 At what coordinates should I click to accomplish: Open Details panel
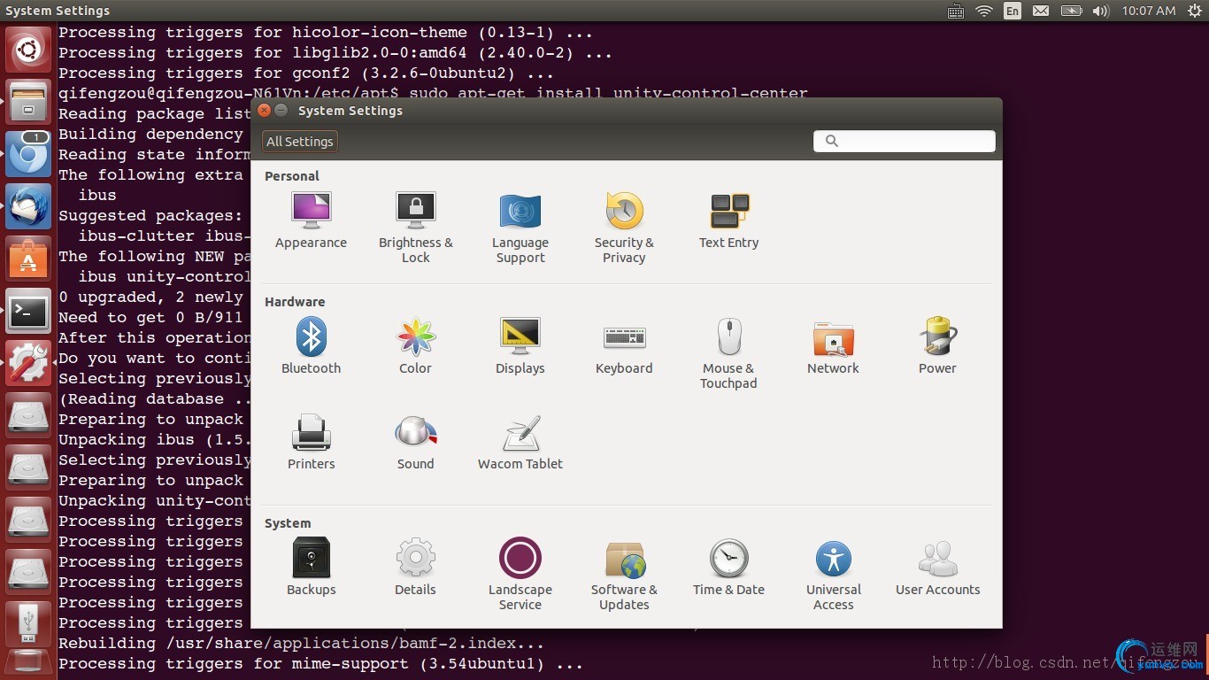point(415,568)
